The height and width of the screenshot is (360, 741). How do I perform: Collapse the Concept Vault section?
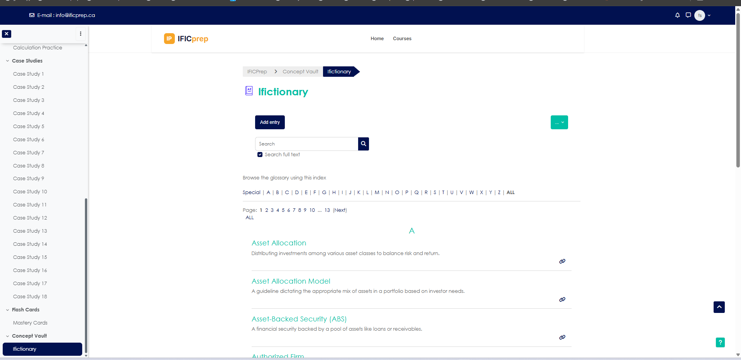[7, 336]
